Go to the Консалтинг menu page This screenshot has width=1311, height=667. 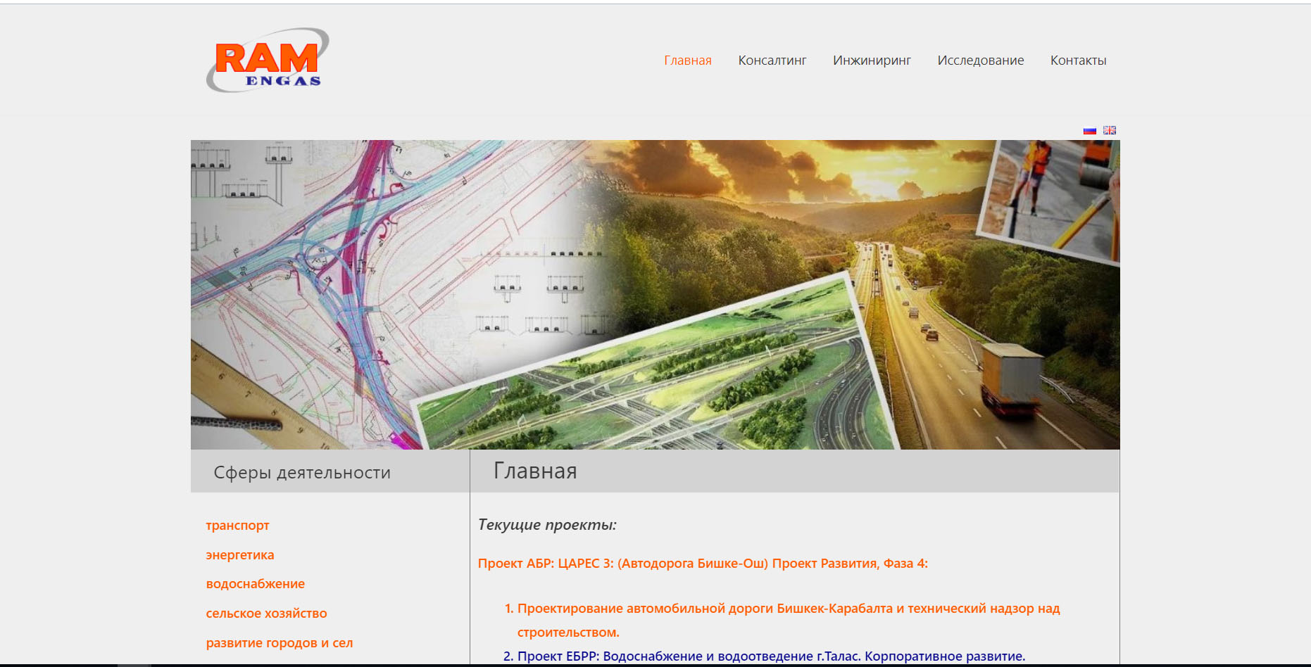tap(772, 61)
